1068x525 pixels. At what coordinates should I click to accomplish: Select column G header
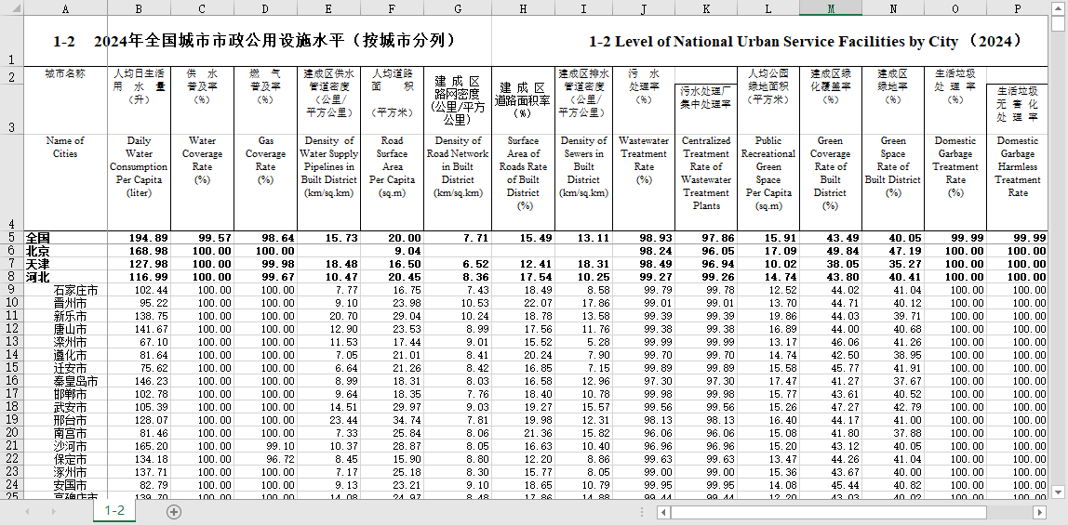(458, 8)
